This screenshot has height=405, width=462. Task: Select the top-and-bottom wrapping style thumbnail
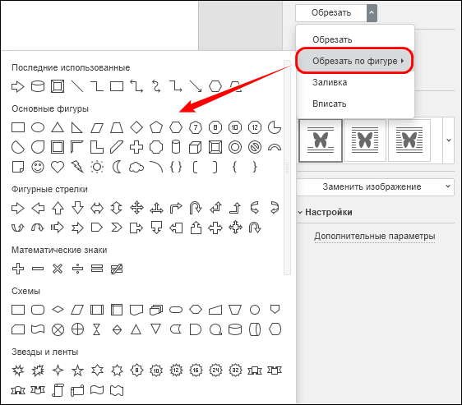point(321,140)
